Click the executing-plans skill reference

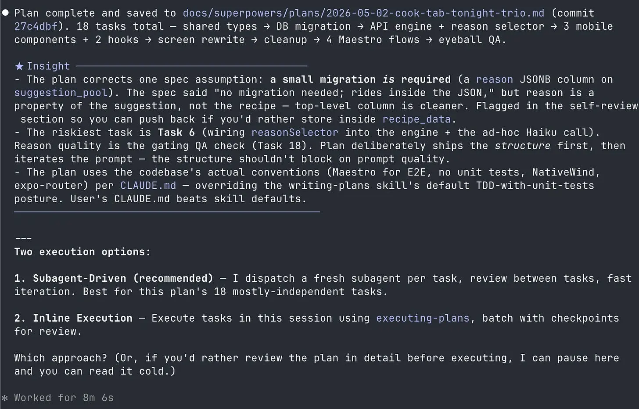pyautogui.click(x=423, y=318)
